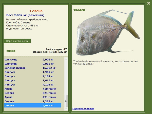This screenshot has width=152, height=114.
Task: Select the Арепа 421 грамм row
Action: click(33, 97)
